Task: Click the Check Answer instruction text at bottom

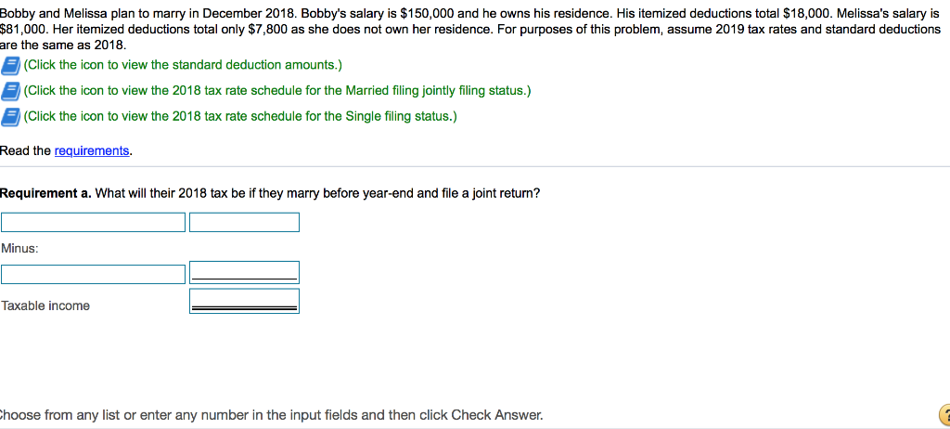Action: [272, 415]
